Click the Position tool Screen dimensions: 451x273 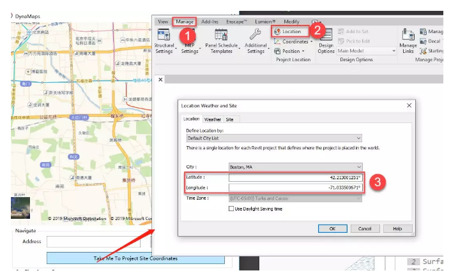coord(289,51)
